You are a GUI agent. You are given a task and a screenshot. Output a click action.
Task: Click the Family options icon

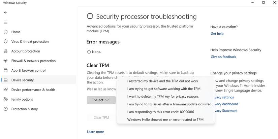point(5,99)
